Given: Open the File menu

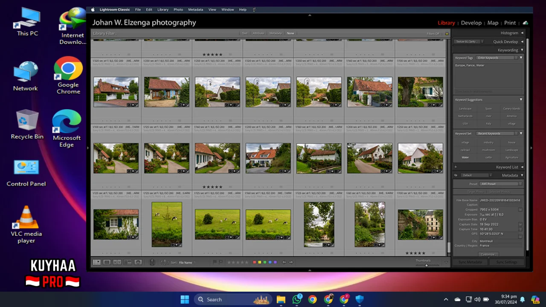Looking at the screenshot, I should tap(138, 9).
